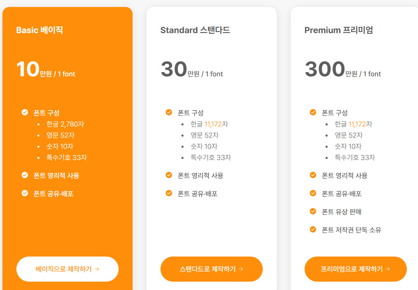Click Premium plan 폰트 구성 checkmark icon
The width and height of the screenshot is (418, 290).
[313, 112]
